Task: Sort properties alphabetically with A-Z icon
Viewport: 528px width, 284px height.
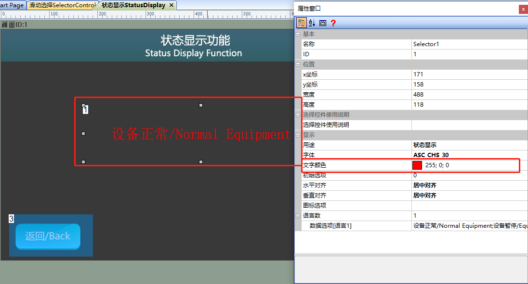Action: (x=312, y=23)
